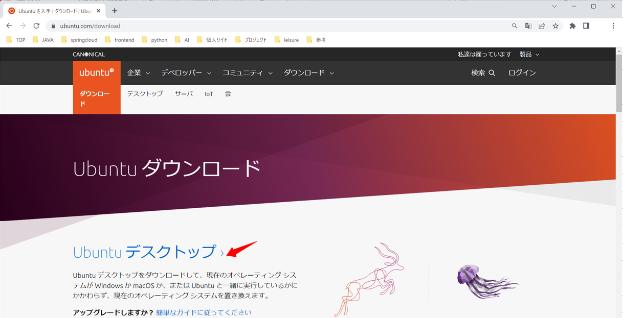
Task: Open the Ubuntu デスクトップ heading link
Action: tap(148, 252)
